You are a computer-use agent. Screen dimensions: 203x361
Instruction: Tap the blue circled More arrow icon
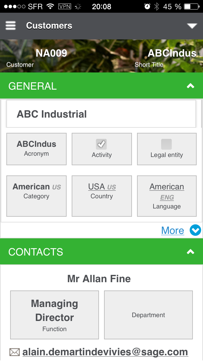click(x=195, y=230)
